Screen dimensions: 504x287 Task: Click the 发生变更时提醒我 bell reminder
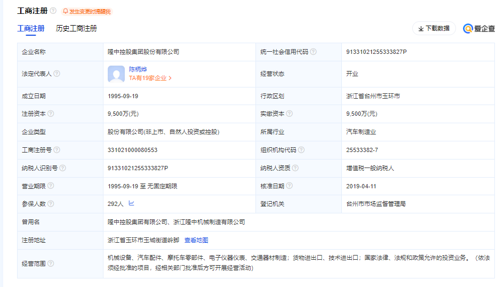[87, 12]
